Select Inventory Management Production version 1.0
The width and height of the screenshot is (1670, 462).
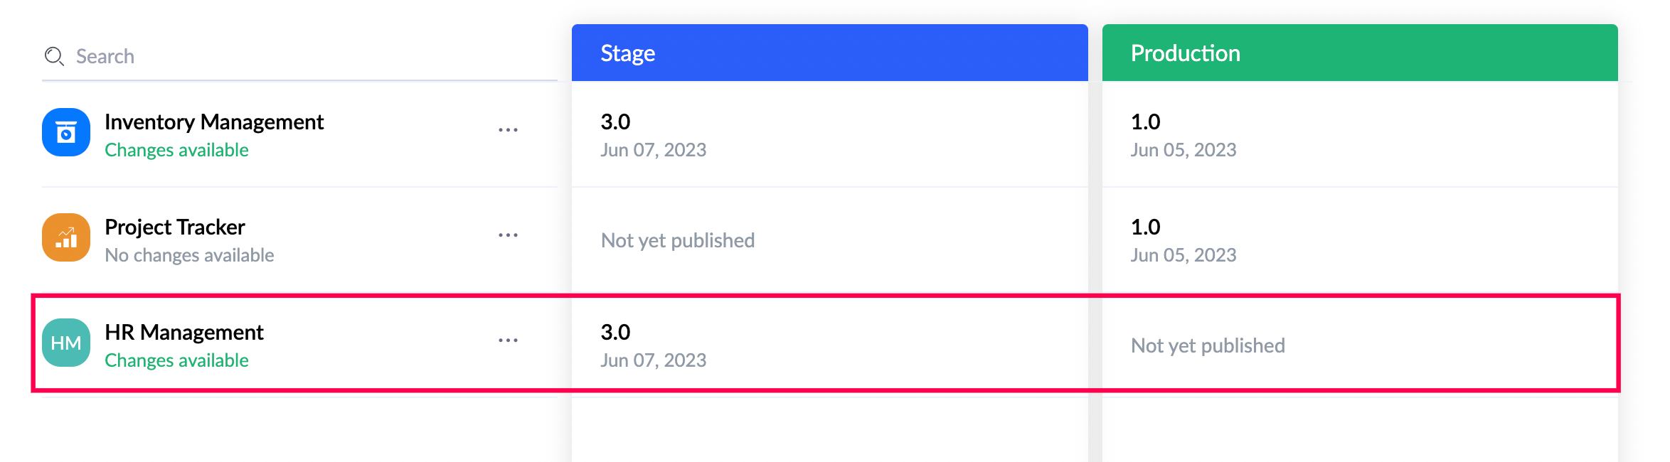point(1146,122)
